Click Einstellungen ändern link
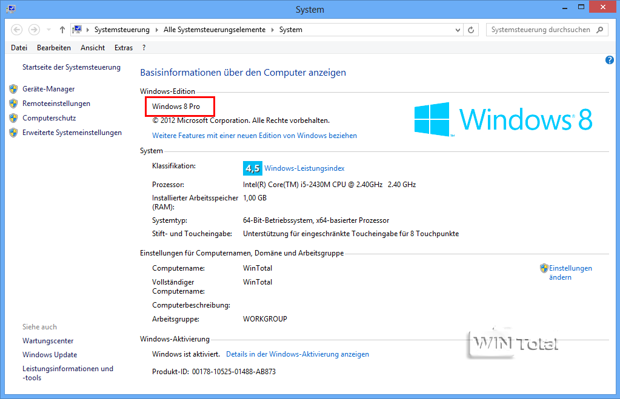 click(570, 272)
